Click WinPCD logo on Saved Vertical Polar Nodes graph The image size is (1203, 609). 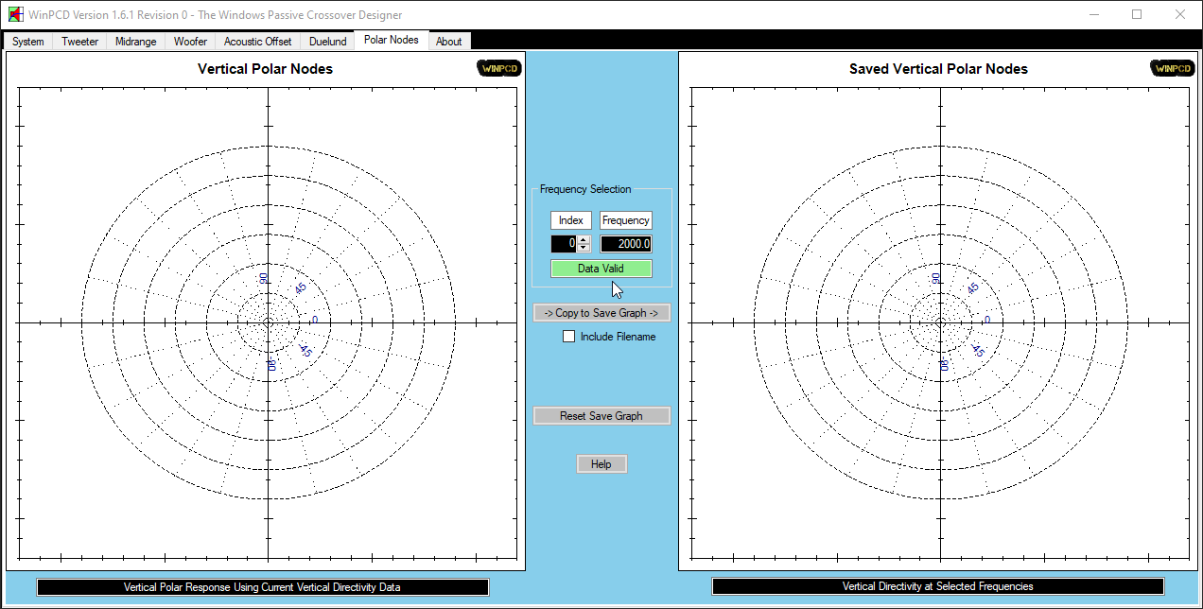click(1172, 68)
